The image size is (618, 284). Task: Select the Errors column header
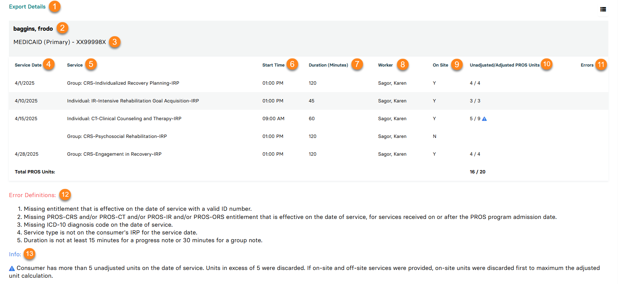[587, 65]
